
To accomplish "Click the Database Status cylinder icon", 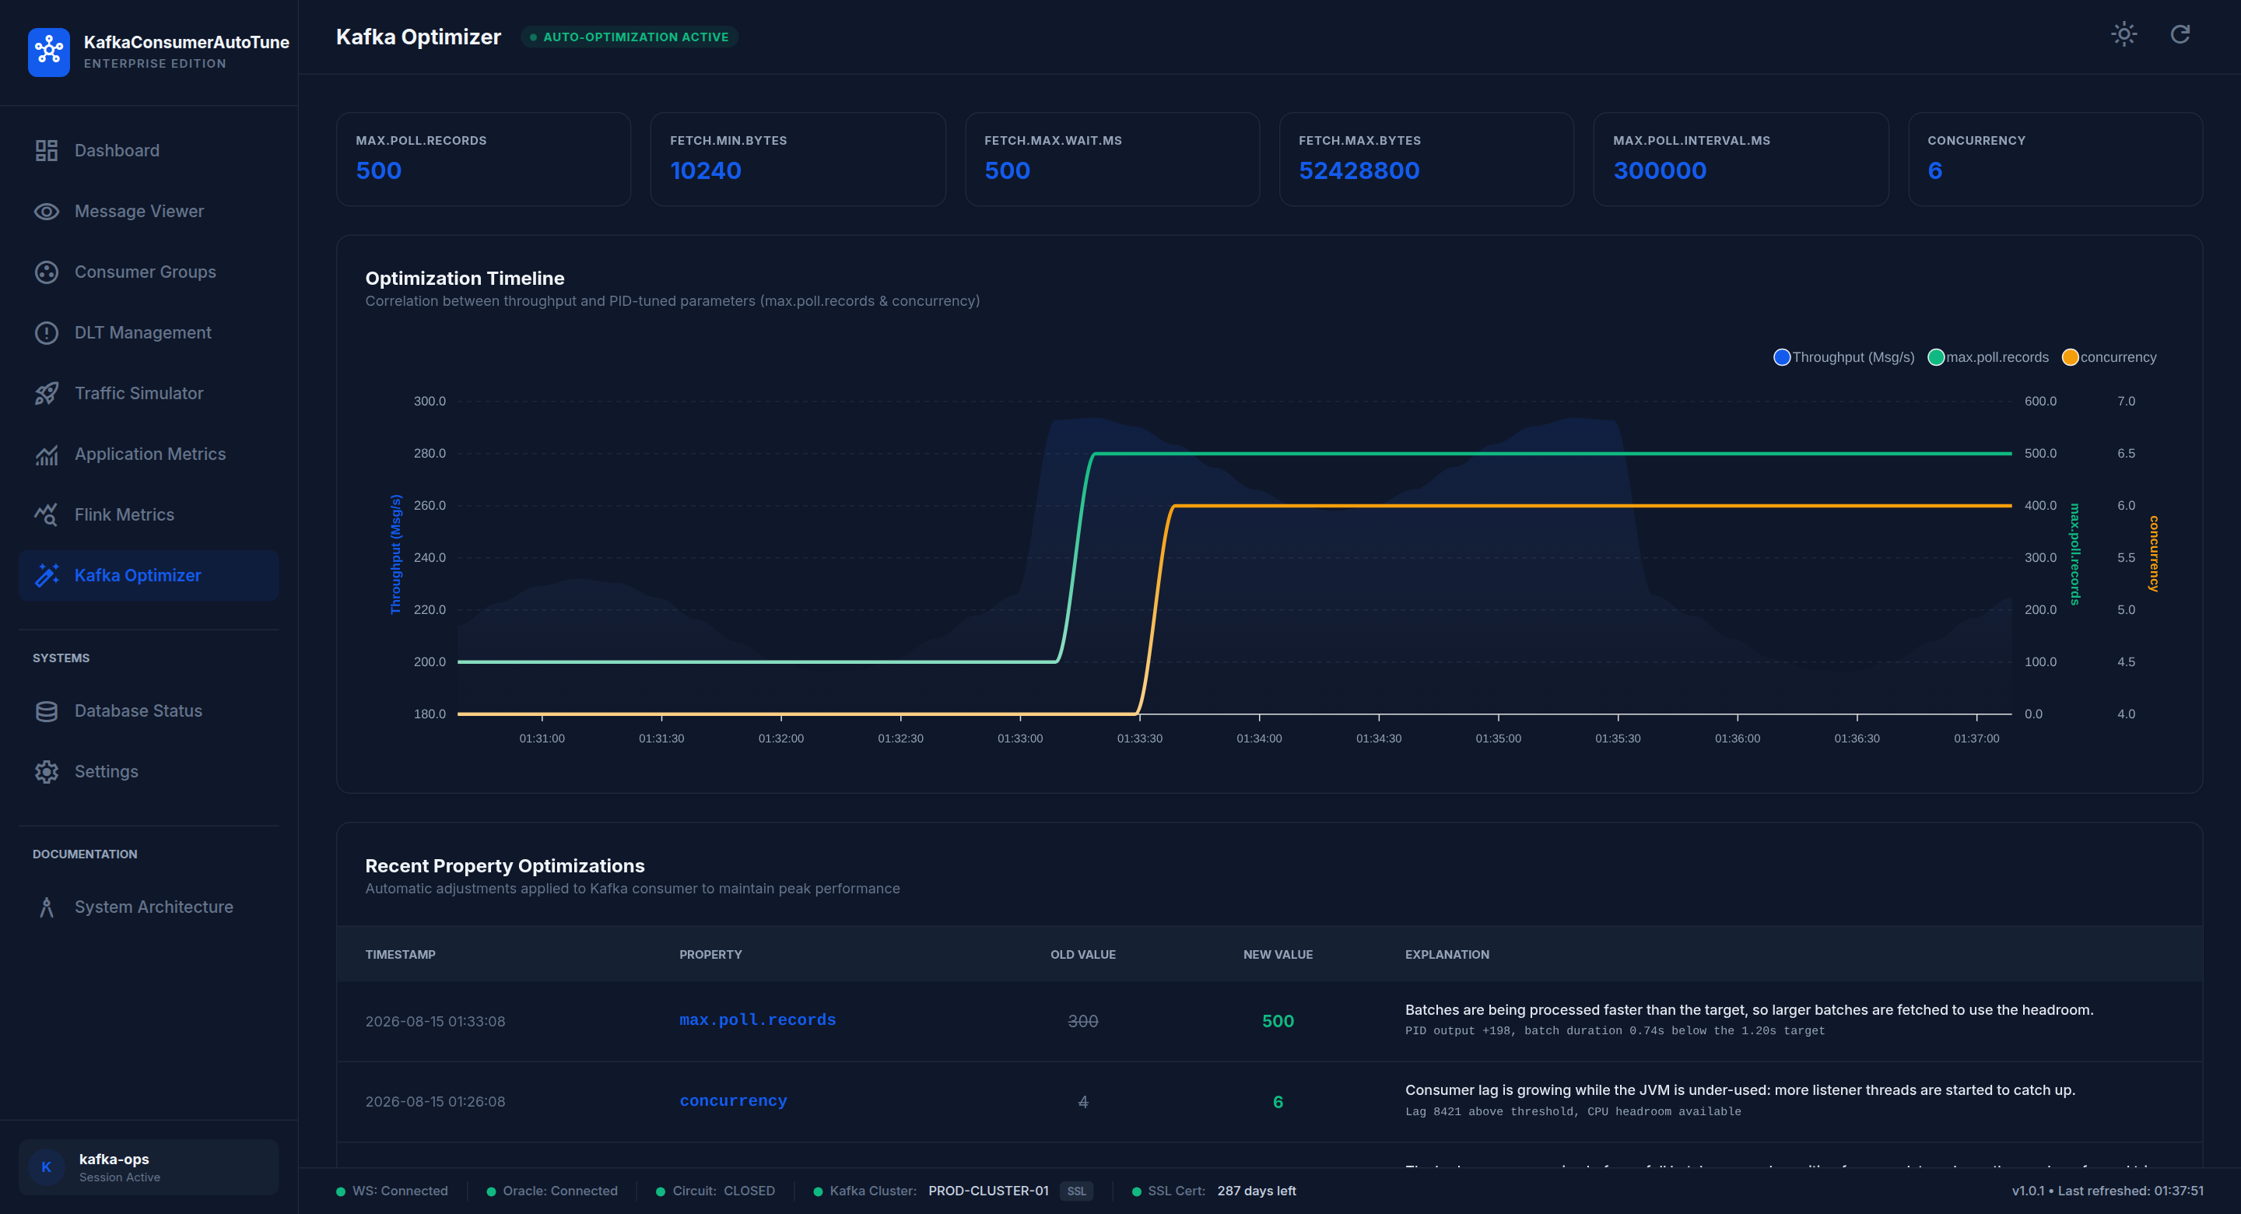I will coord(46,711).
